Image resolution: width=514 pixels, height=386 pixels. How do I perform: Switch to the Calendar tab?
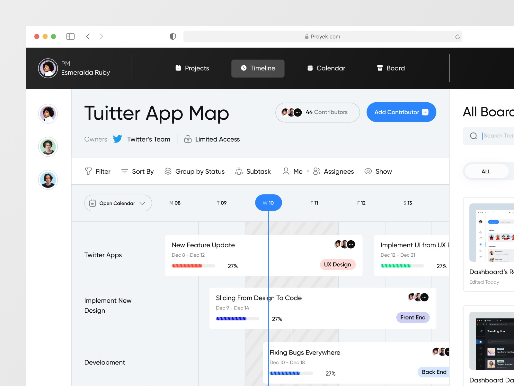coord(325,68)
